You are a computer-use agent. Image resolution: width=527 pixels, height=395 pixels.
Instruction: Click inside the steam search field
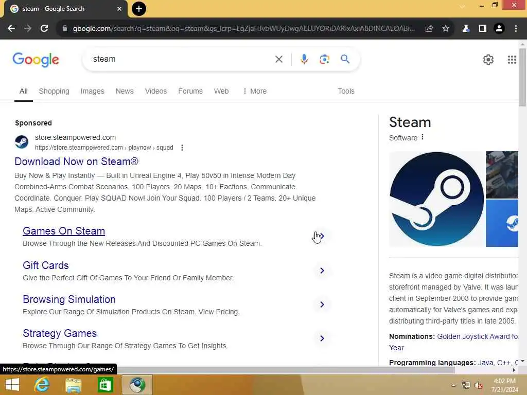pyautogui.click(x=182, y=59)
